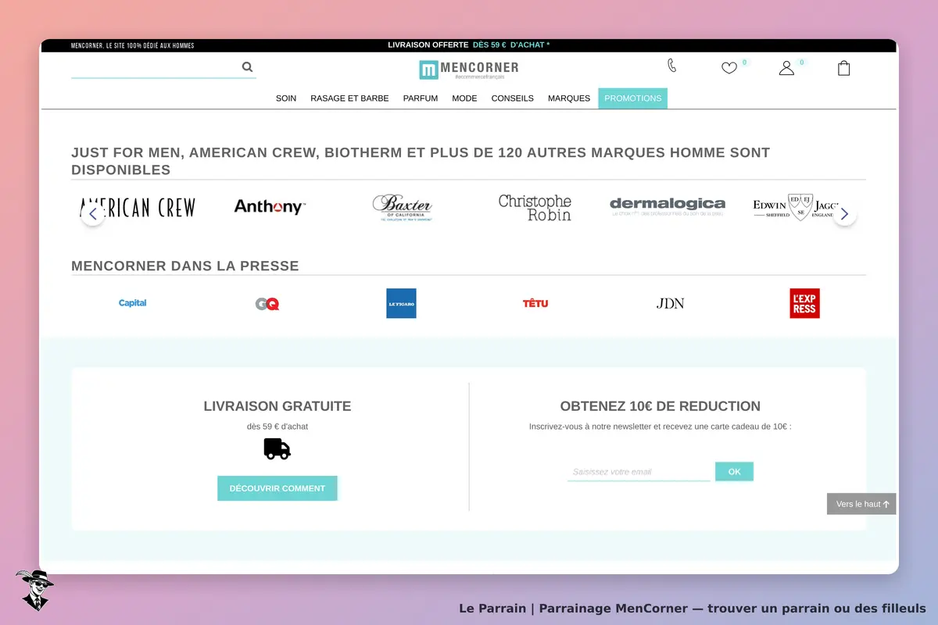The width and height of the screenshot is (938, 625).
Task: Open the American Crew brand logo
Action: (138, 207)
